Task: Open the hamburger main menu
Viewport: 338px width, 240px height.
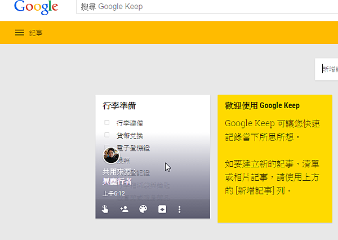Action: pos(19,33)
